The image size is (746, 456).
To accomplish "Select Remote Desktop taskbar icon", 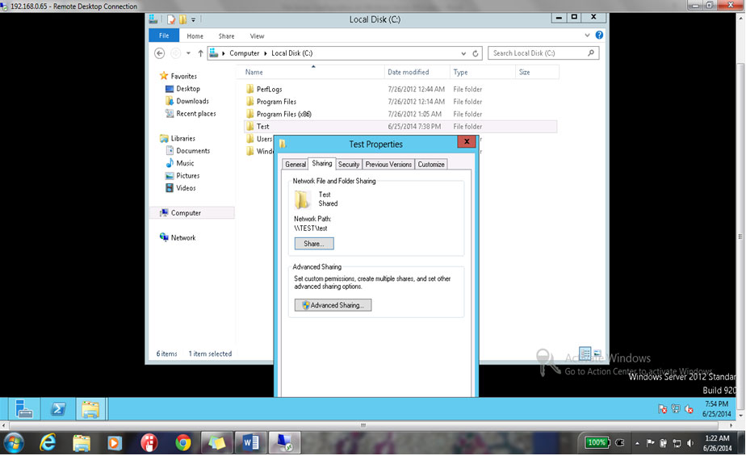I will tap(284, 443).
